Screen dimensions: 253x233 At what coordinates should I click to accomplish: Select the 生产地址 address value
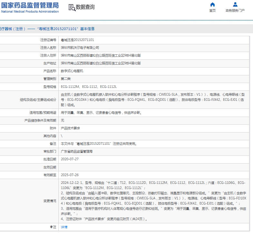(101, 63)
